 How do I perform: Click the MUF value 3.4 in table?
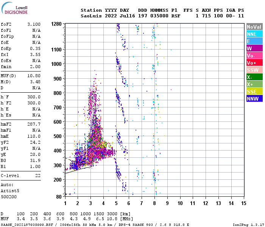coord(20,219)
